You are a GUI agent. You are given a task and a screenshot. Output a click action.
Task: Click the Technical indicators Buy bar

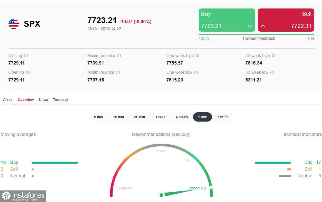point(273,163)
